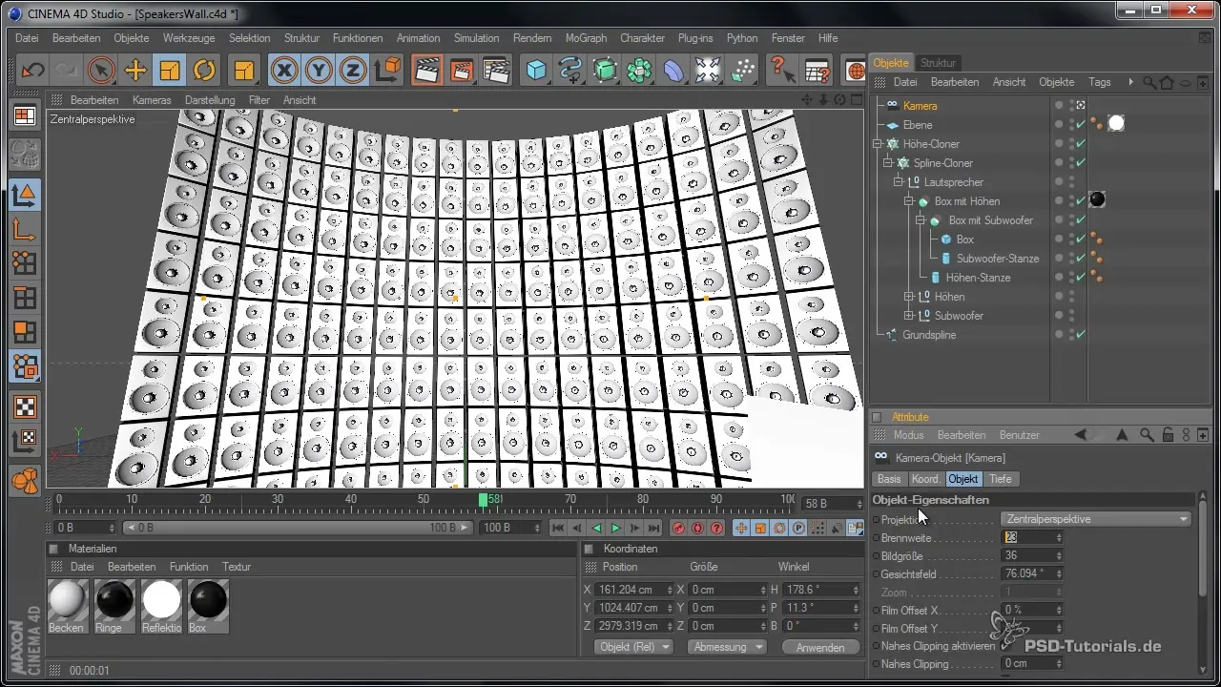
Task: Open render settings icon
Action: click(x=496, y=71)
